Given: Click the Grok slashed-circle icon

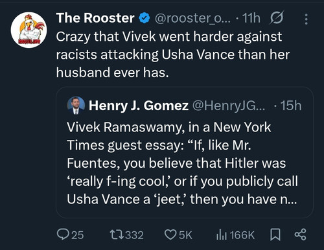Looking at the screenshot, I should pos(276,17).
